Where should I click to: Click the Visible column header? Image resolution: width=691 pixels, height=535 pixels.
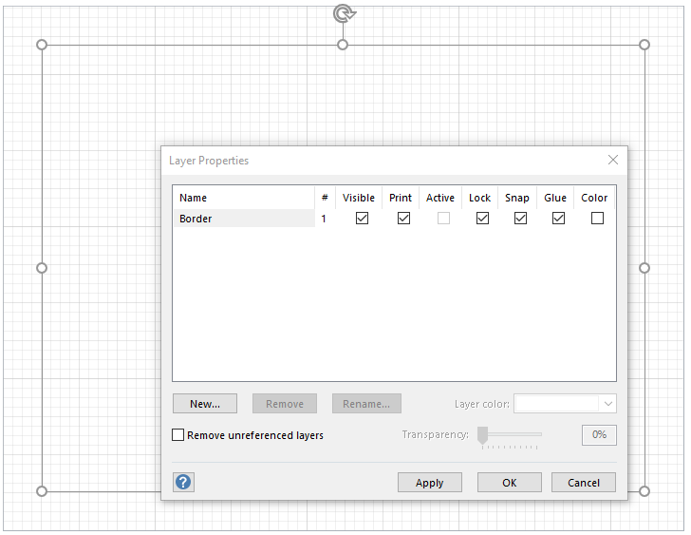coord(359,198)
